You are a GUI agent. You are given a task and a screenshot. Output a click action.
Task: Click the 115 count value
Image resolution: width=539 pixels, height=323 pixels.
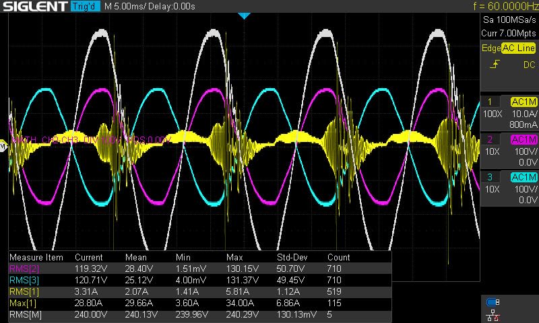click(x=334, y=303)
